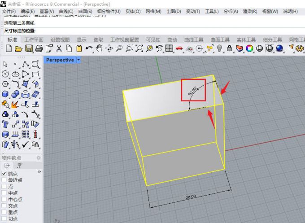Image resolution: width=305 pixels, height=223 pixels.
Task: Select the Rectangle tool in sidebar
Action: click(35, 74)
